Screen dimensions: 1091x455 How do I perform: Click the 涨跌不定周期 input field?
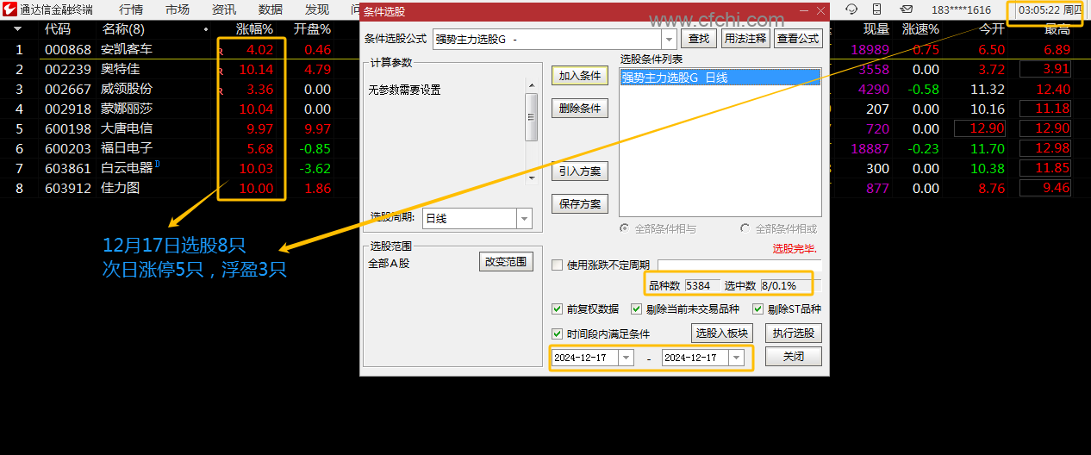[739, 265]
